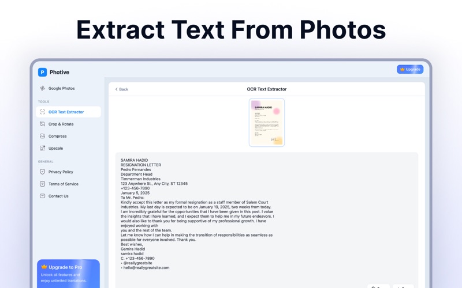Image resolution: width=462 pixels, height=288 pixels.
Task: Select OCR Text Extractor in sidebar
Action: (x=68, y=112)
